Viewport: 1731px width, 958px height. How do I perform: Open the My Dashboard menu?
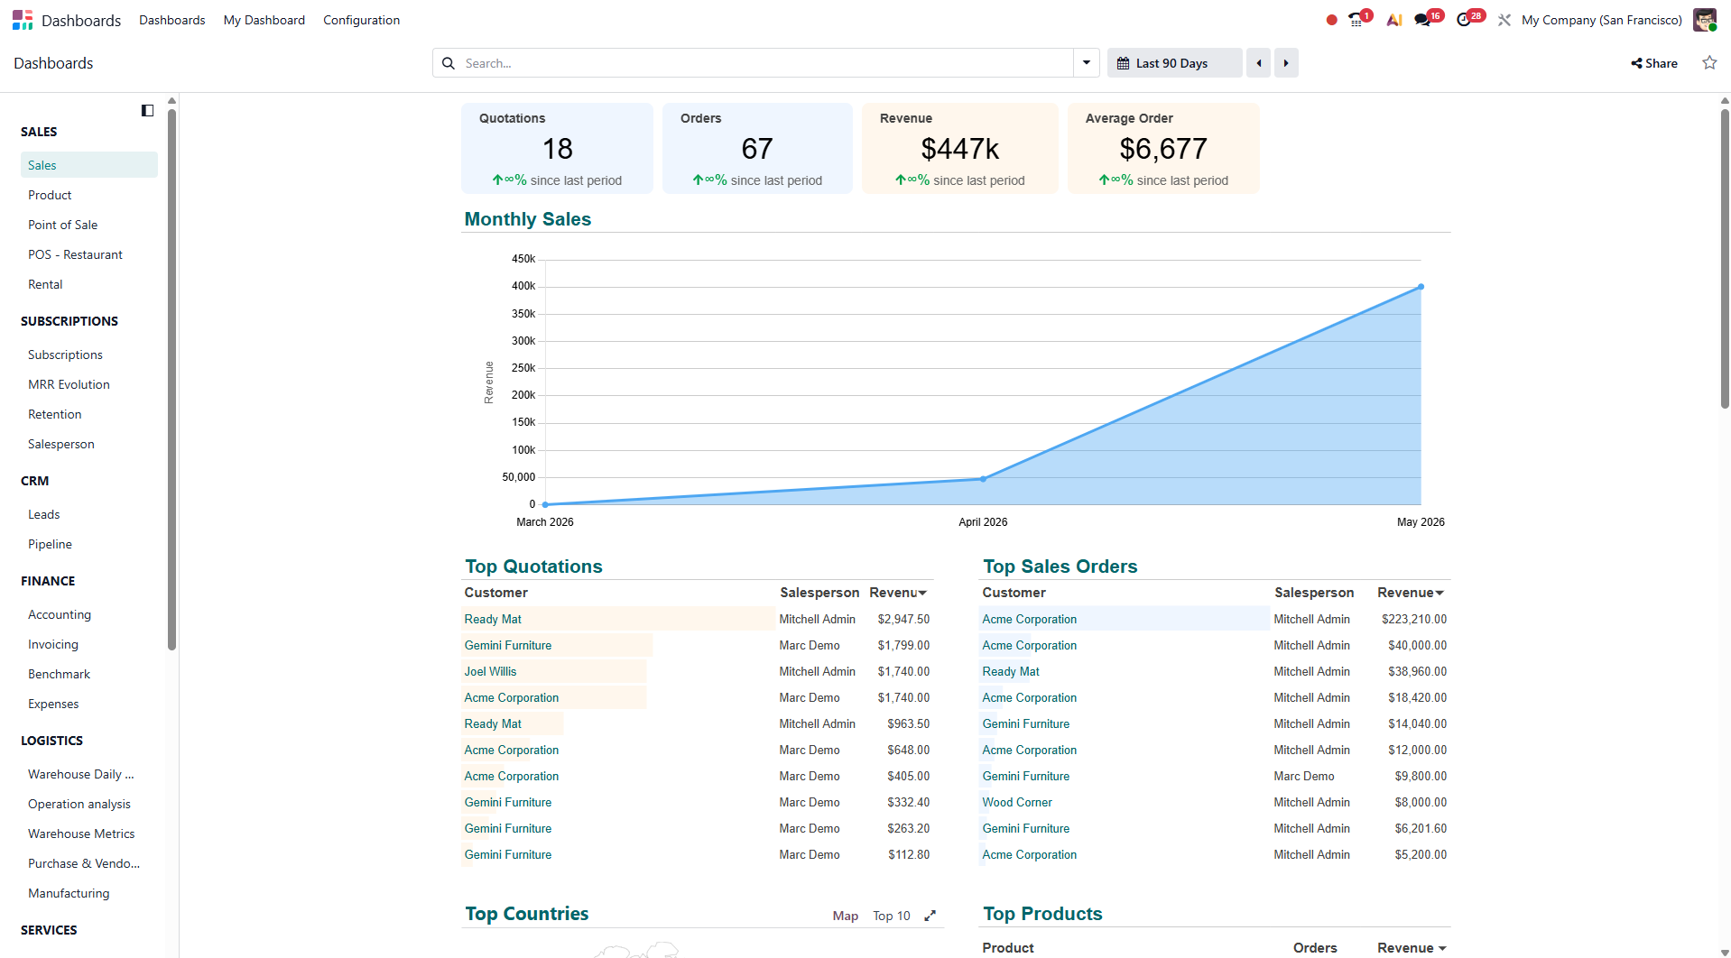264,20
